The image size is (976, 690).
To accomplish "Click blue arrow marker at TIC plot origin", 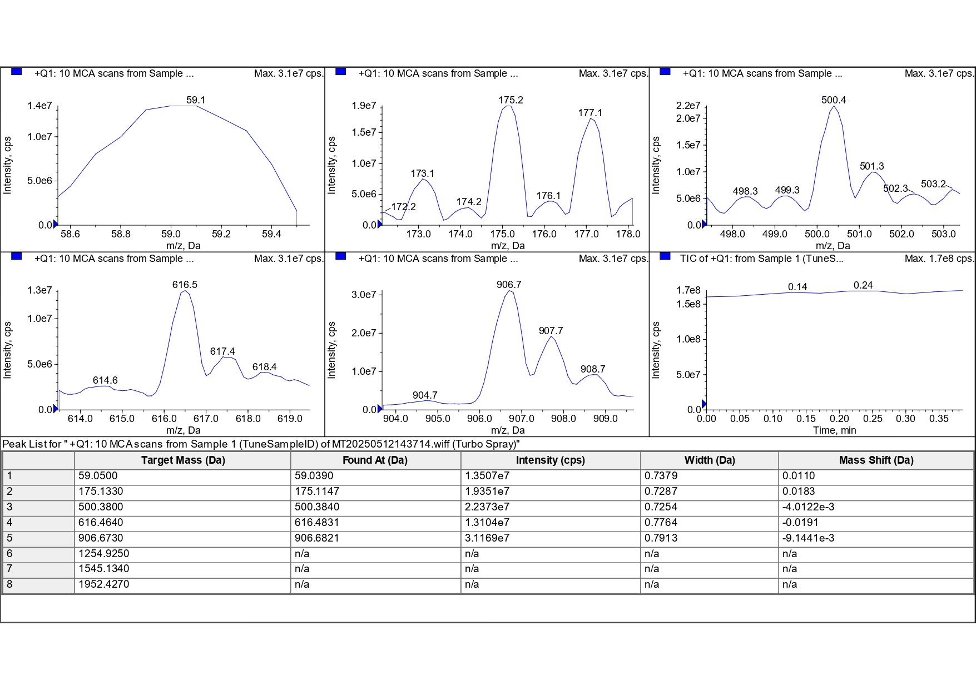I will [x=704, y=404].
